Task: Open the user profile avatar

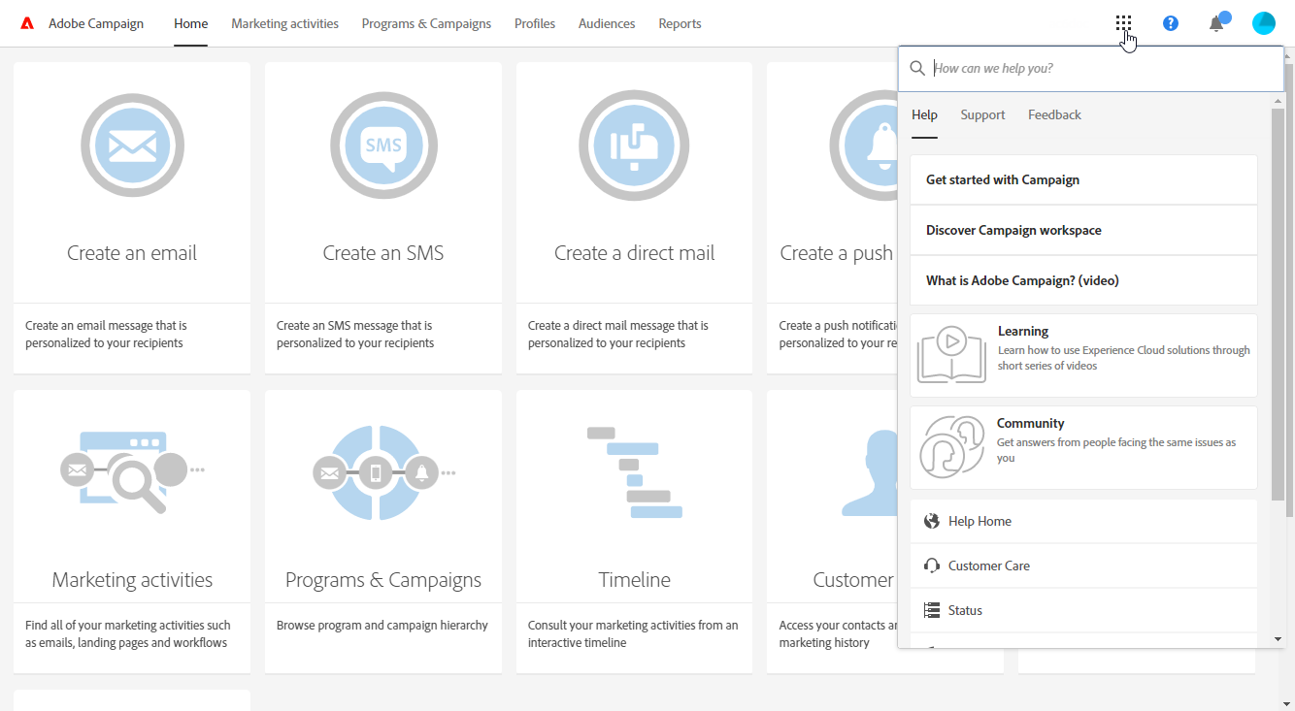Action: [1264, 23]
